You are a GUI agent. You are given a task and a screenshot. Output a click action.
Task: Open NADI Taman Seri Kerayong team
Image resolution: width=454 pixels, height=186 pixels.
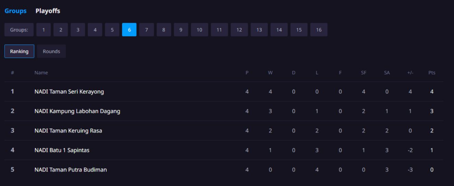coord(69,92)
